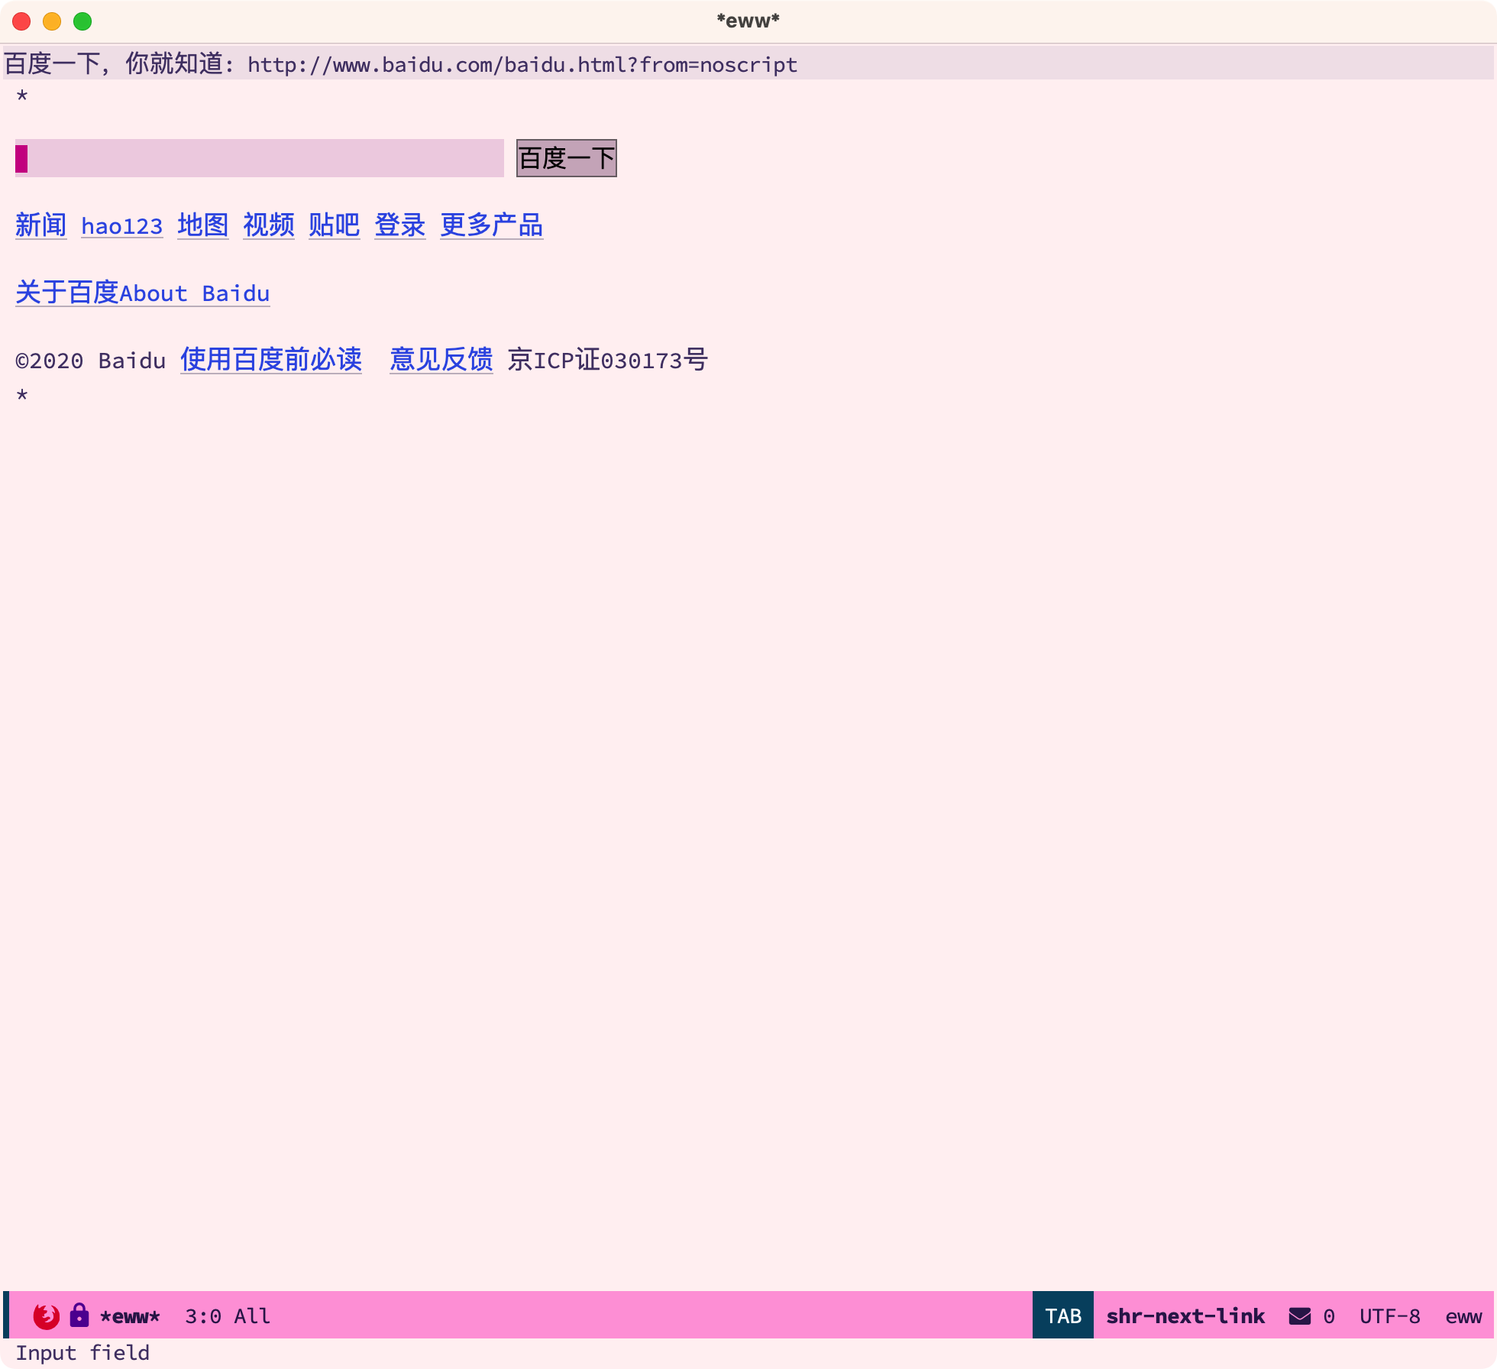Click the All scroll position indicator

tap(252, 1316)
